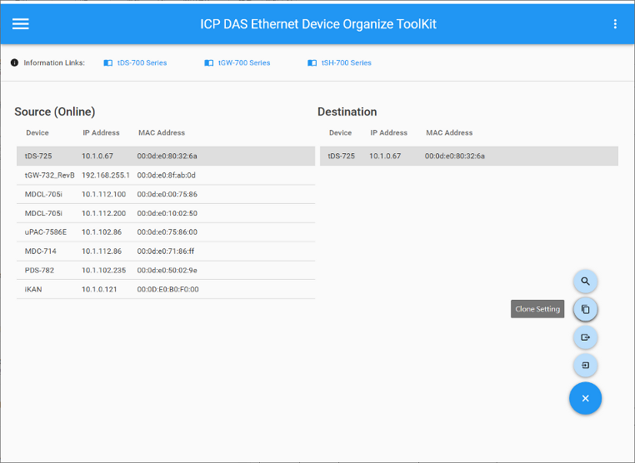
Task: Click the Destination heading
Action: pos(347,112)
